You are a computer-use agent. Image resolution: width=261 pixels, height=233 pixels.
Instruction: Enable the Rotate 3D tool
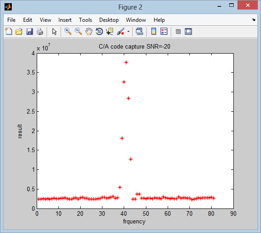(x=99, y=31)
